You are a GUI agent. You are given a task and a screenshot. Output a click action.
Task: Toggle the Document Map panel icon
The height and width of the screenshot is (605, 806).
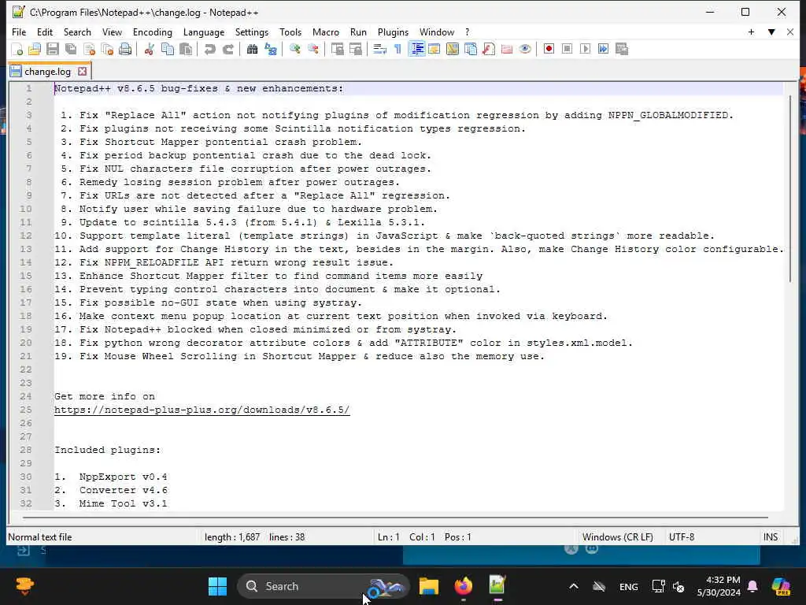pos(453,50)
